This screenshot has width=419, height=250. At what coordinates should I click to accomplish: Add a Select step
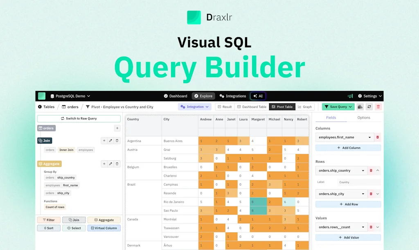click(x=74, y=228)
